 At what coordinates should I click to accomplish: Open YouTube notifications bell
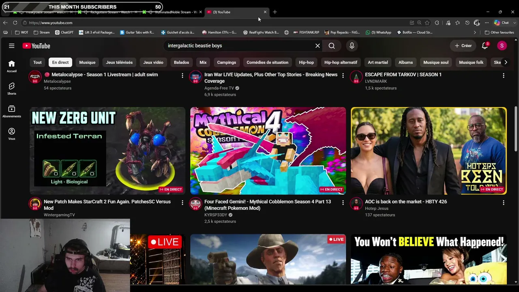(x=485, y=46)
